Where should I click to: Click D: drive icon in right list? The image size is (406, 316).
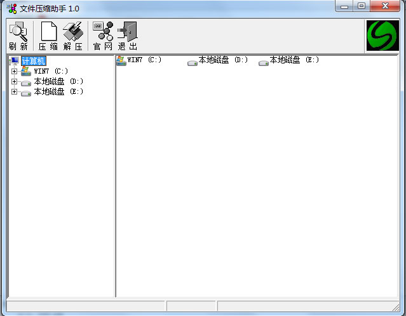click(193, 63)
